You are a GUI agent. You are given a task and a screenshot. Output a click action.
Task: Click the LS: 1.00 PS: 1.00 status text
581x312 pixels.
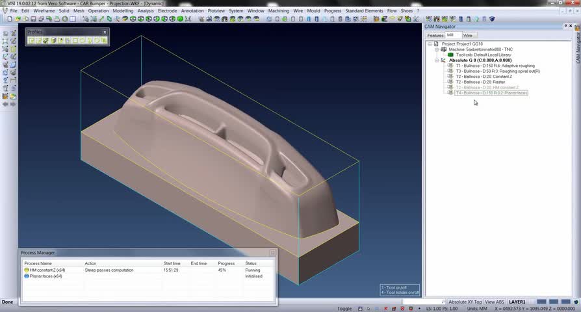click(442, 308)
